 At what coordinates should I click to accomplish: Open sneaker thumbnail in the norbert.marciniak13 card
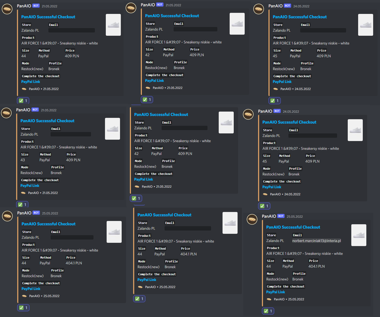pyautogui.click(x=359, y=235)
